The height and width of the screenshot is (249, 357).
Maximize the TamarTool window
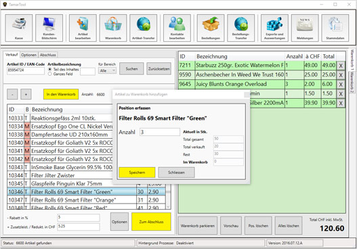tap(335, 4)
